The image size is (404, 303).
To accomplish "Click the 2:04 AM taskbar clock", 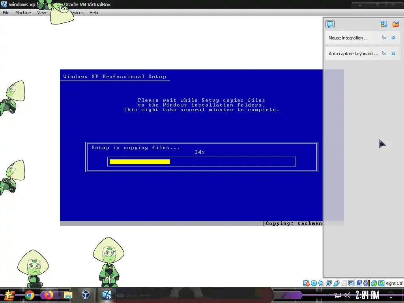I will (367, 295).
